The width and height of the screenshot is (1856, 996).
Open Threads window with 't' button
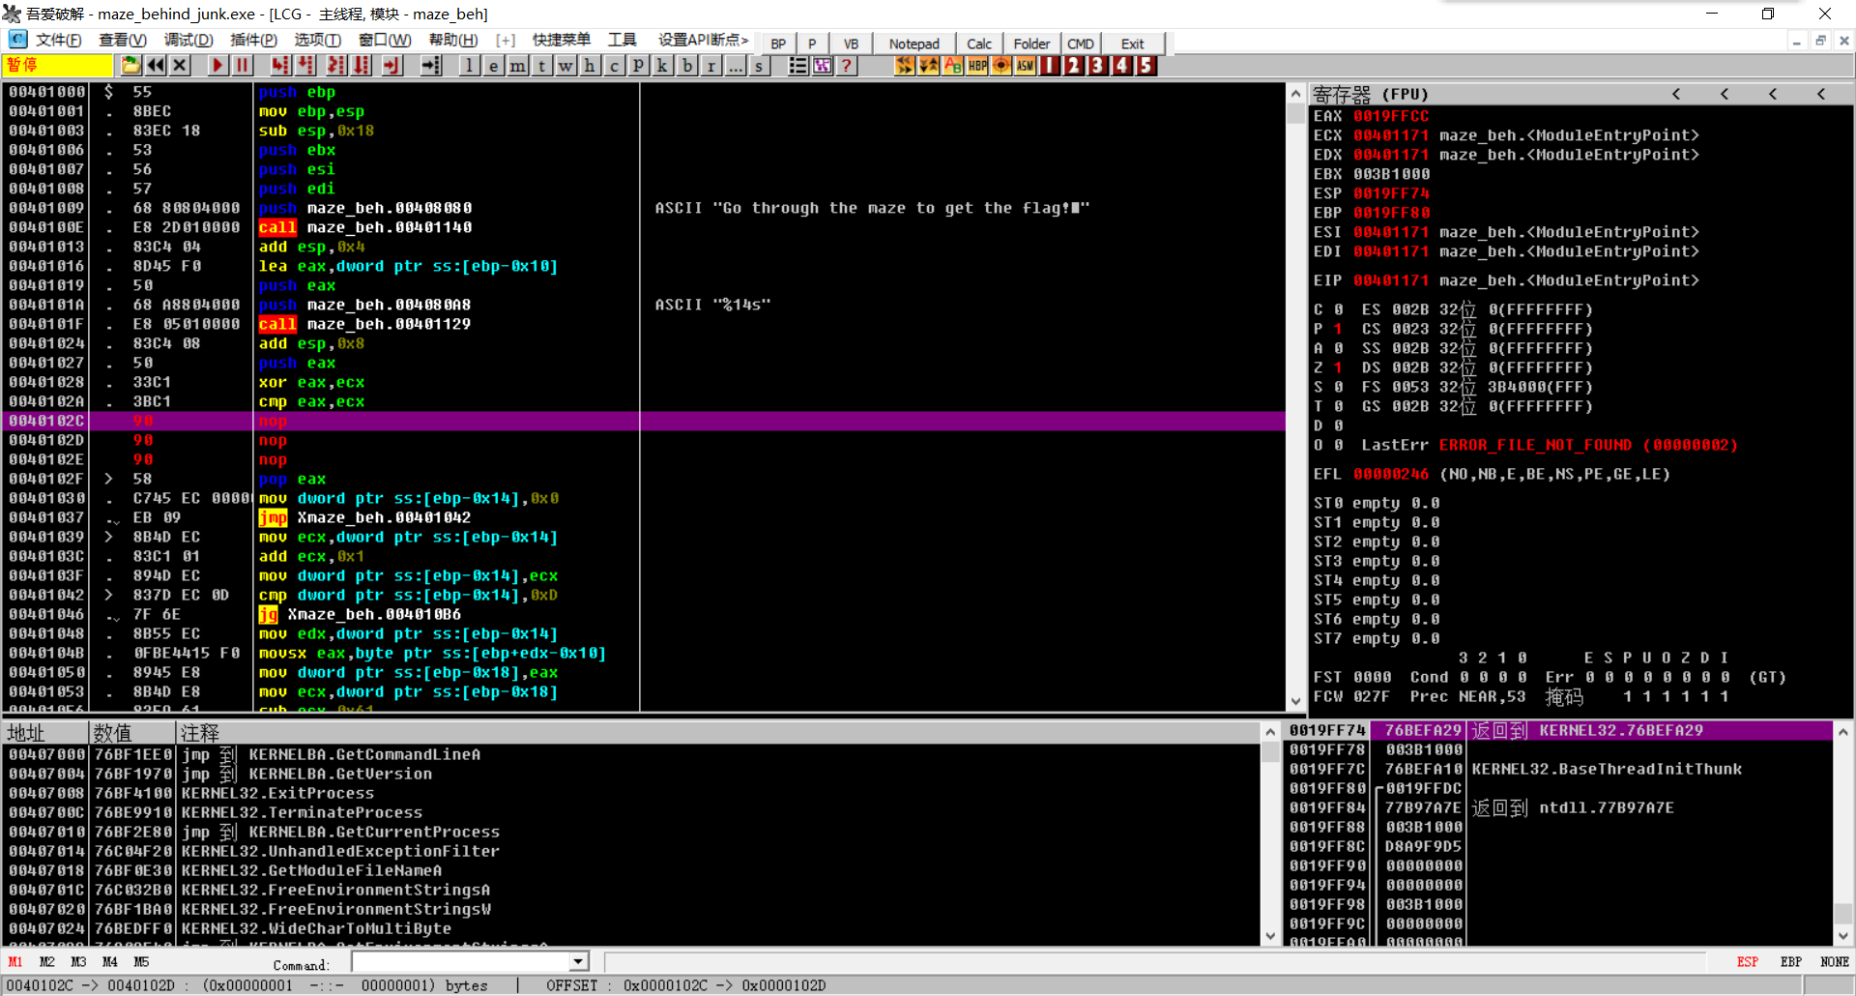[x=541, y=65]
